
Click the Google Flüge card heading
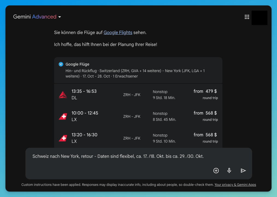(77, 64)
